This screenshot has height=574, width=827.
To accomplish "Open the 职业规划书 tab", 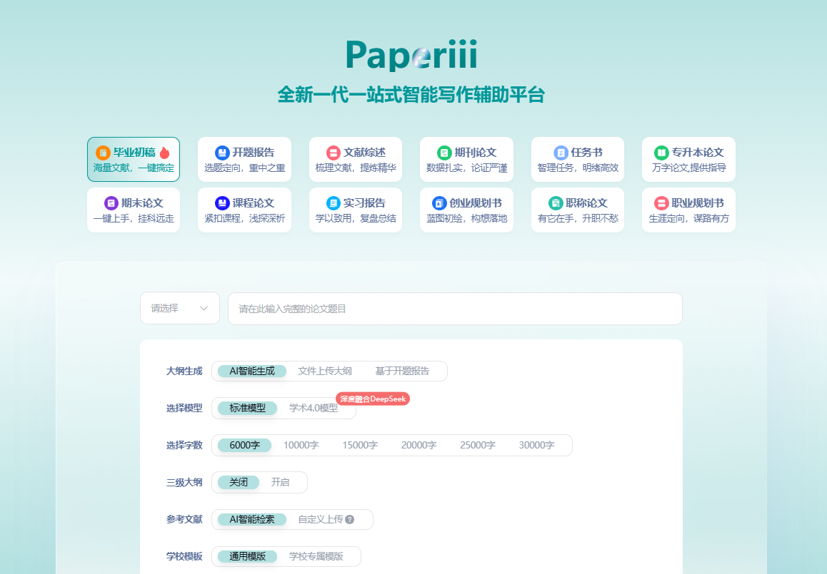I will point(689,210).
